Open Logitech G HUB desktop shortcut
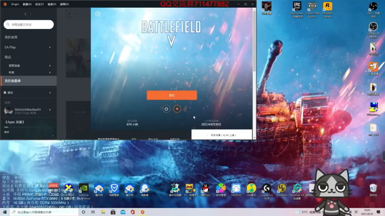 coord(267,192)
